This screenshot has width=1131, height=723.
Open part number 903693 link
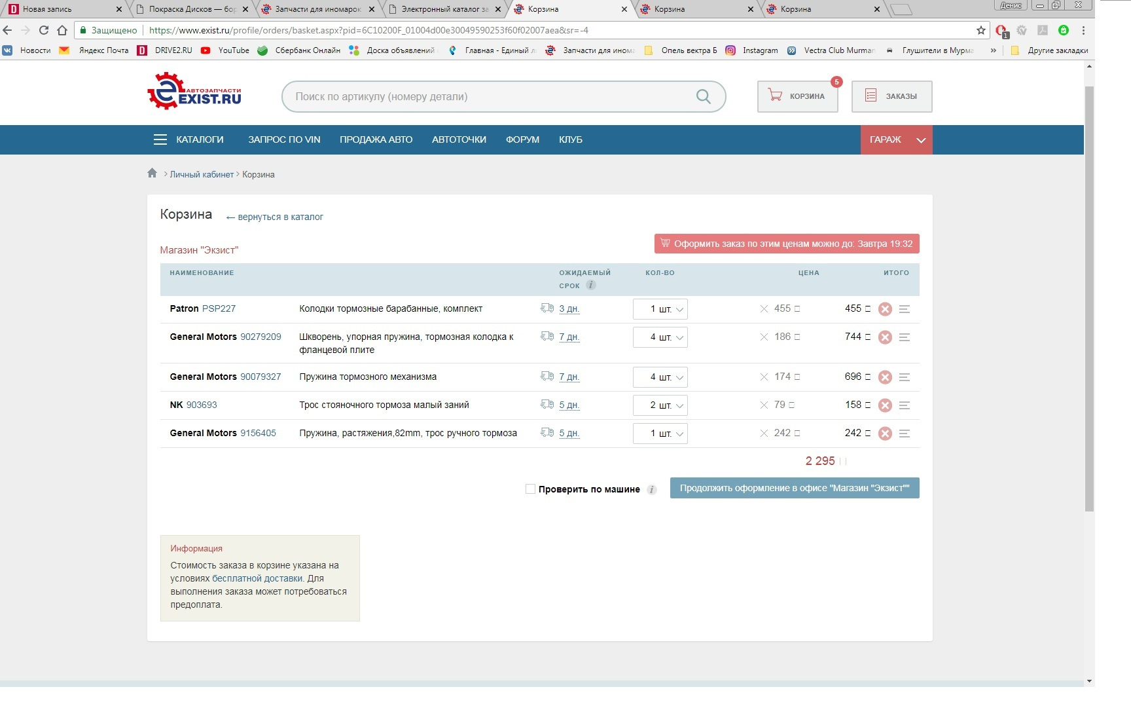pyautogui.click(x=202, y=405)
